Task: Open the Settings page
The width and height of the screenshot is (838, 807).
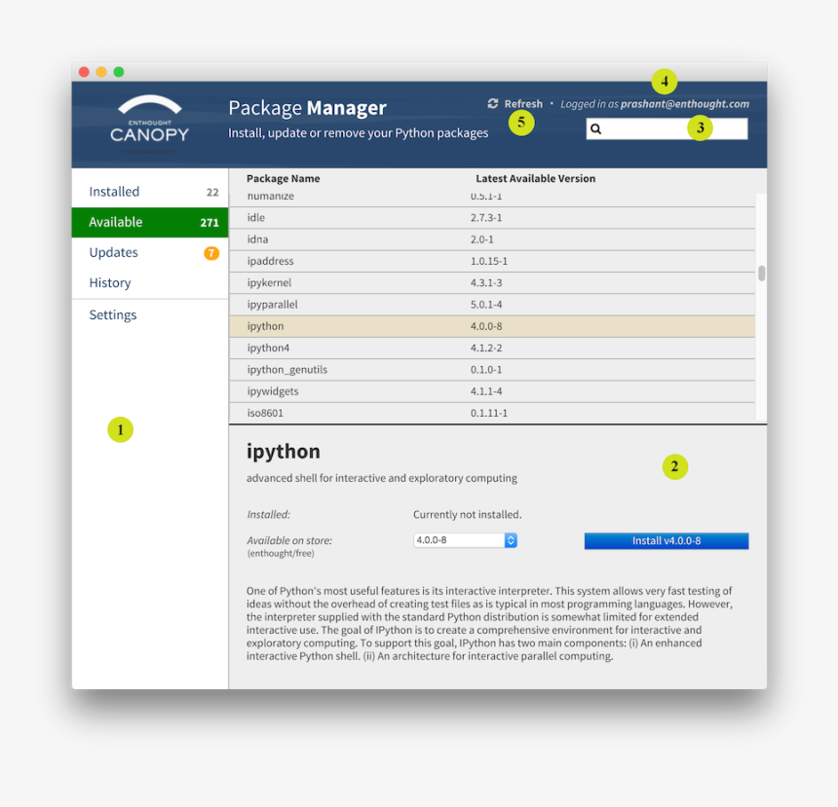Action: [112, 313]
